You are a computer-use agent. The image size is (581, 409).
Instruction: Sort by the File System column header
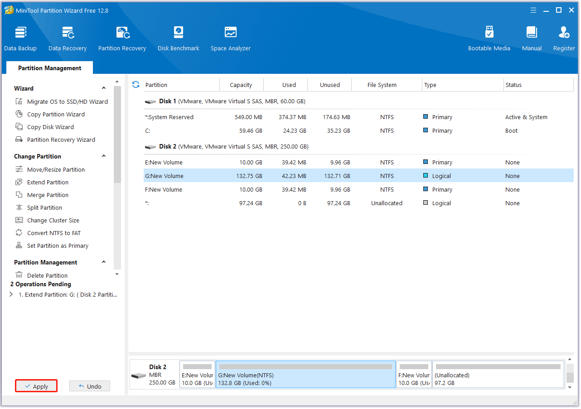pyautogui.click(x=382, y=85)
